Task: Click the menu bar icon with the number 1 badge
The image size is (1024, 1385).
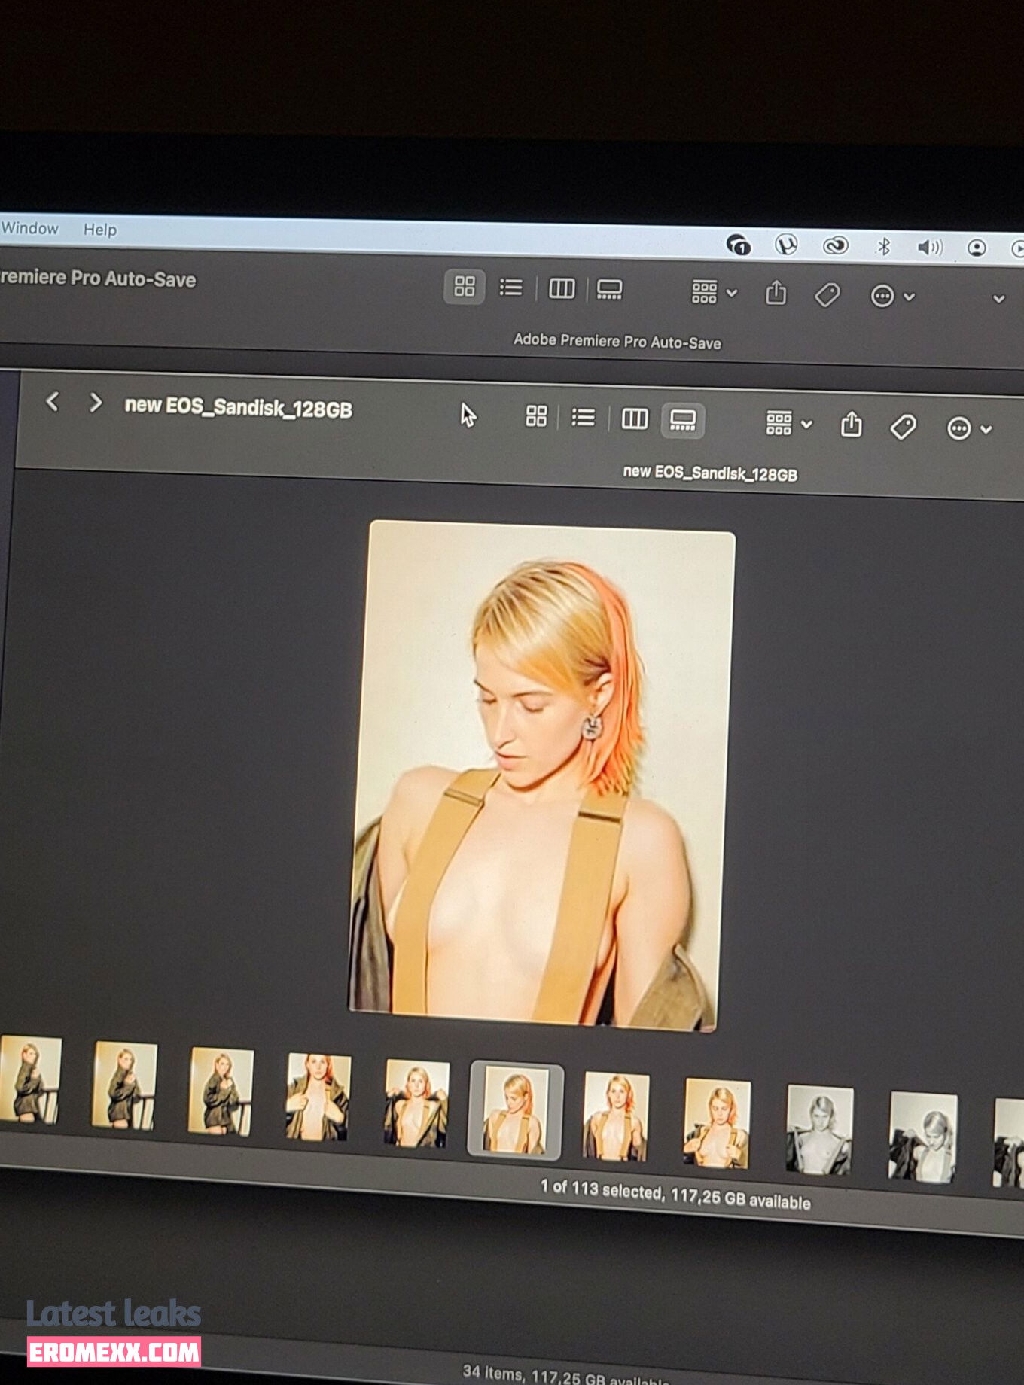Action: tap(739, 245)
